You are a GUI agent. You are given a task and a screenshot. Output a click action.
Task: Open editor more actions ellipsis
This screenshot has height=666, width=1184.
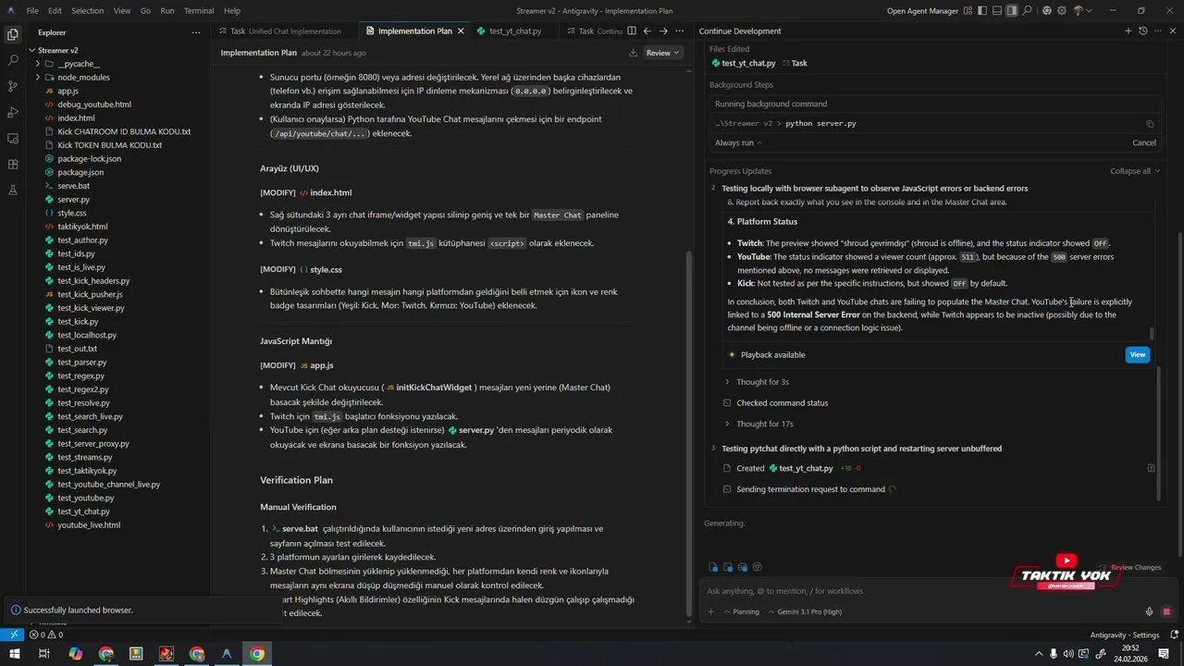pyautogui.click(x=680, y=31)
